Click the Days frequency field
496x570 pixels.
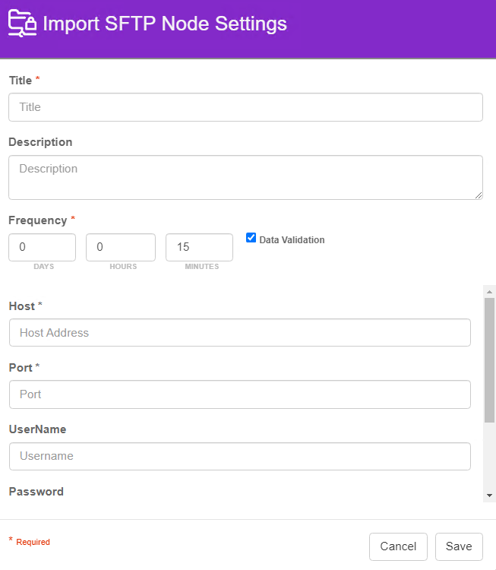(42, 247)
